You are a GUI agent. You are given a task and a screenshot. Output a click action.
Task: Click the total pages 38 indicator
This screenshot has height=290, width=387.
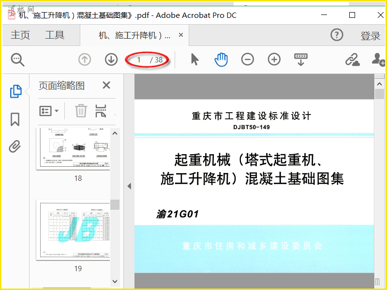pos(159,59)
